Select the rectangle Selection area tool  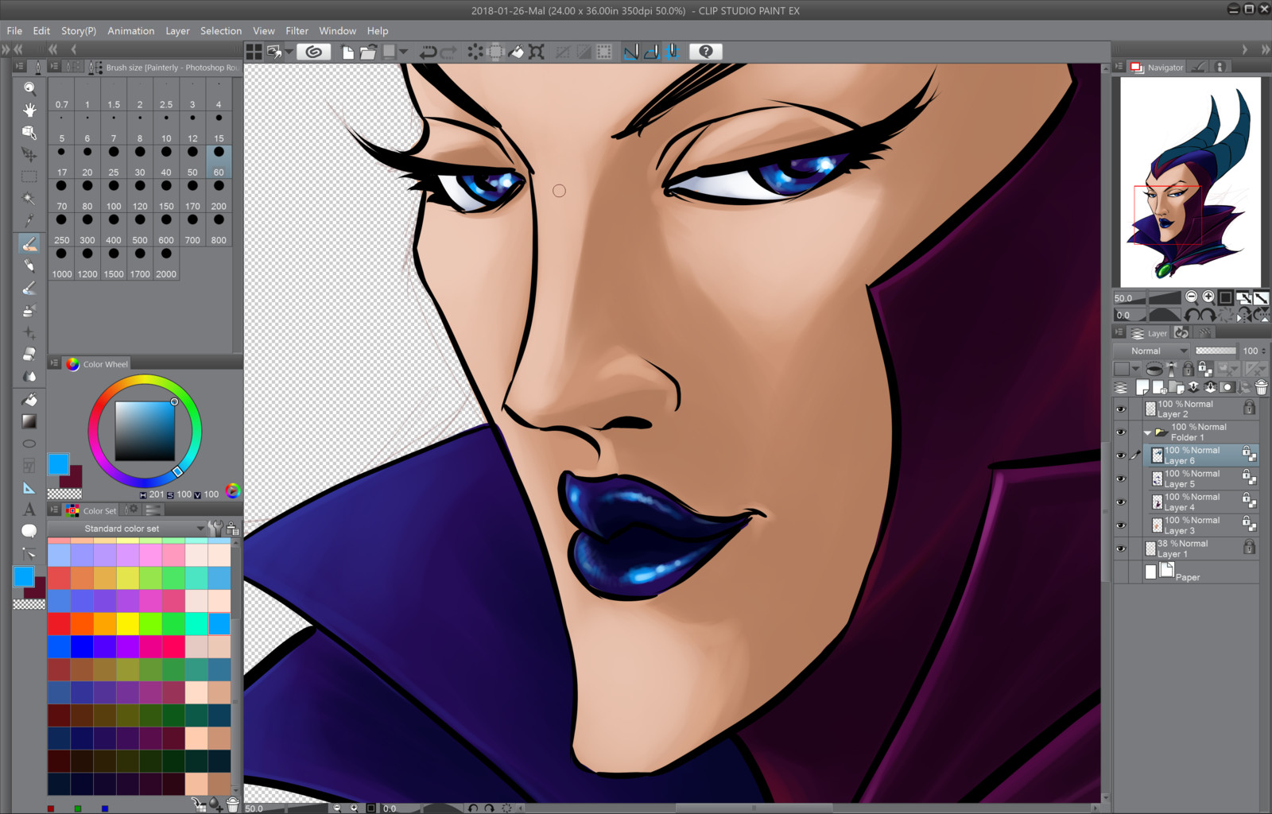pyautogui.click(x=29, y=176)
